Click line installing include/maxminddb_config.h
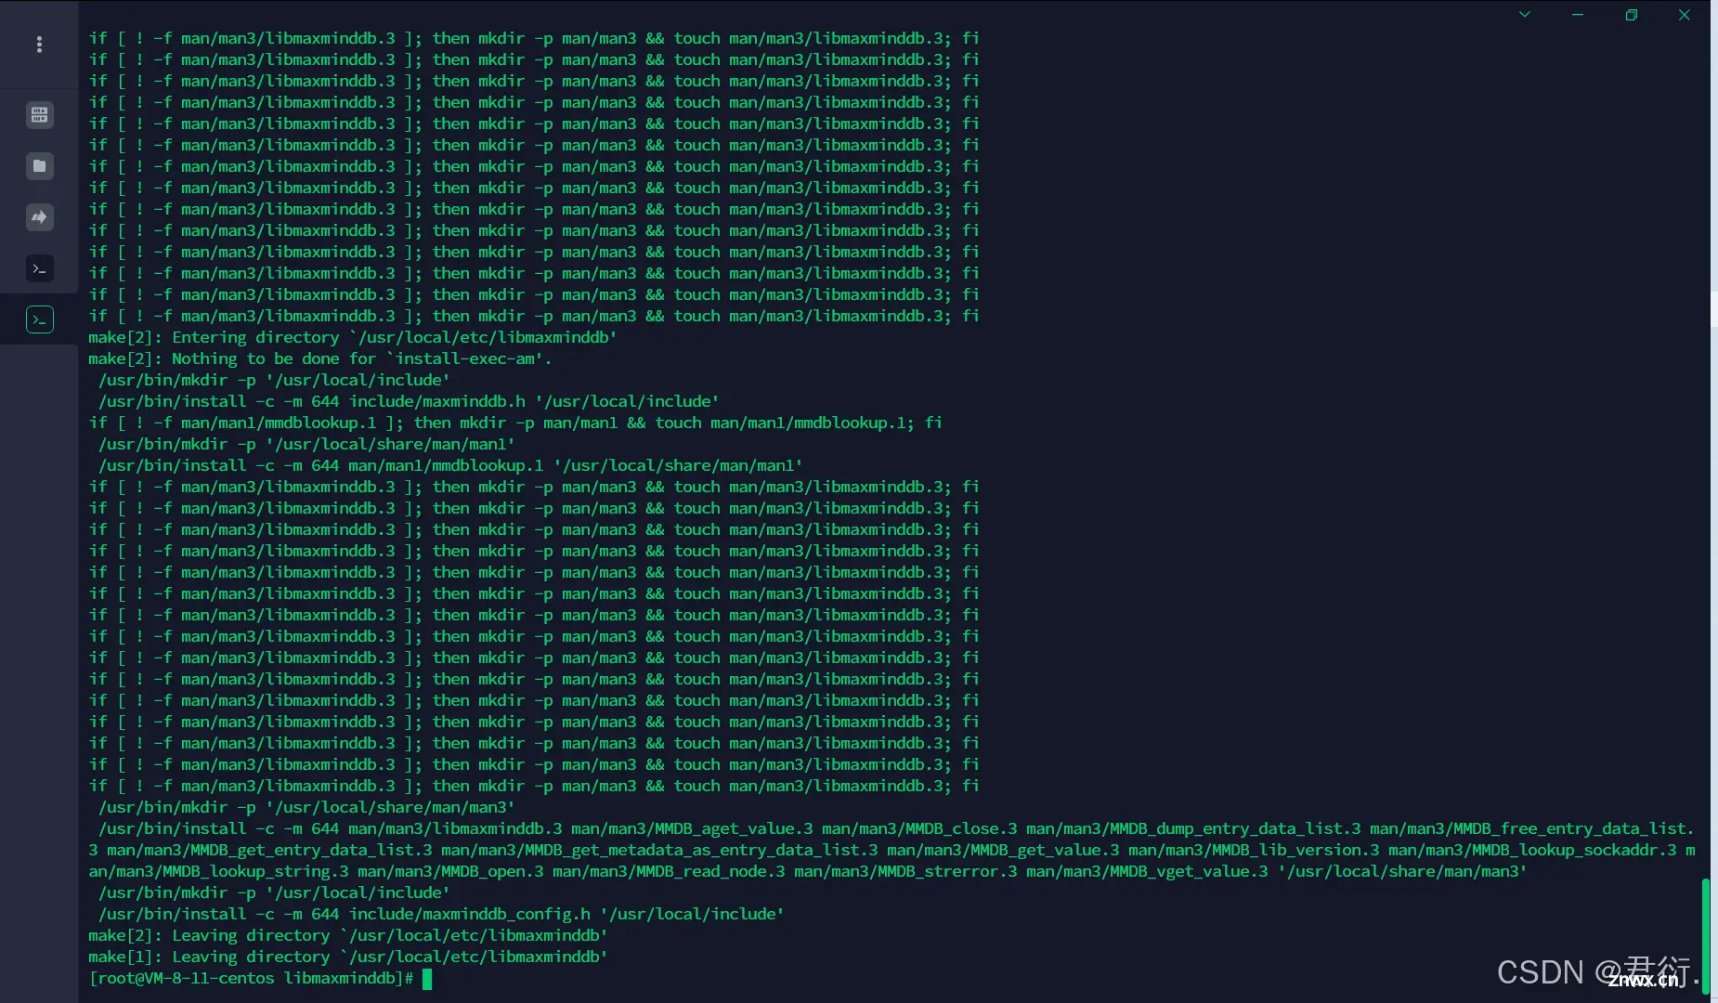Screen dimensions: 1718x1003 point(441,914)
